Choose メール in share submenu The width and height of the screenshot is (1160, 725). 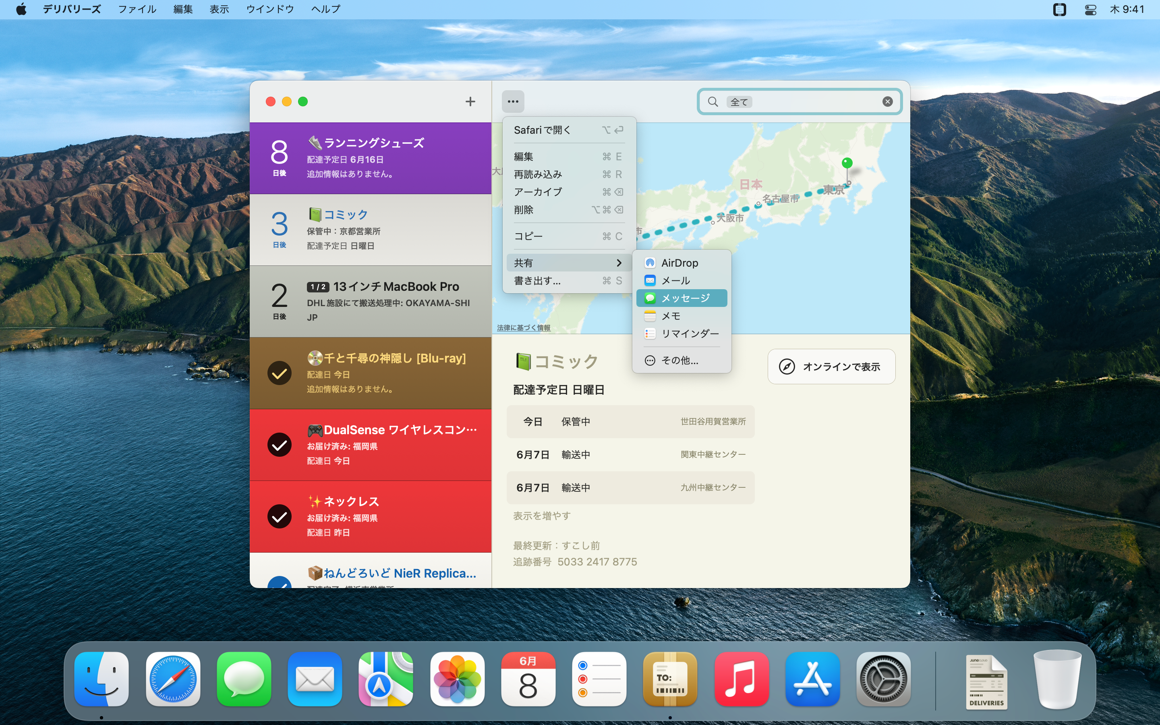681,280
